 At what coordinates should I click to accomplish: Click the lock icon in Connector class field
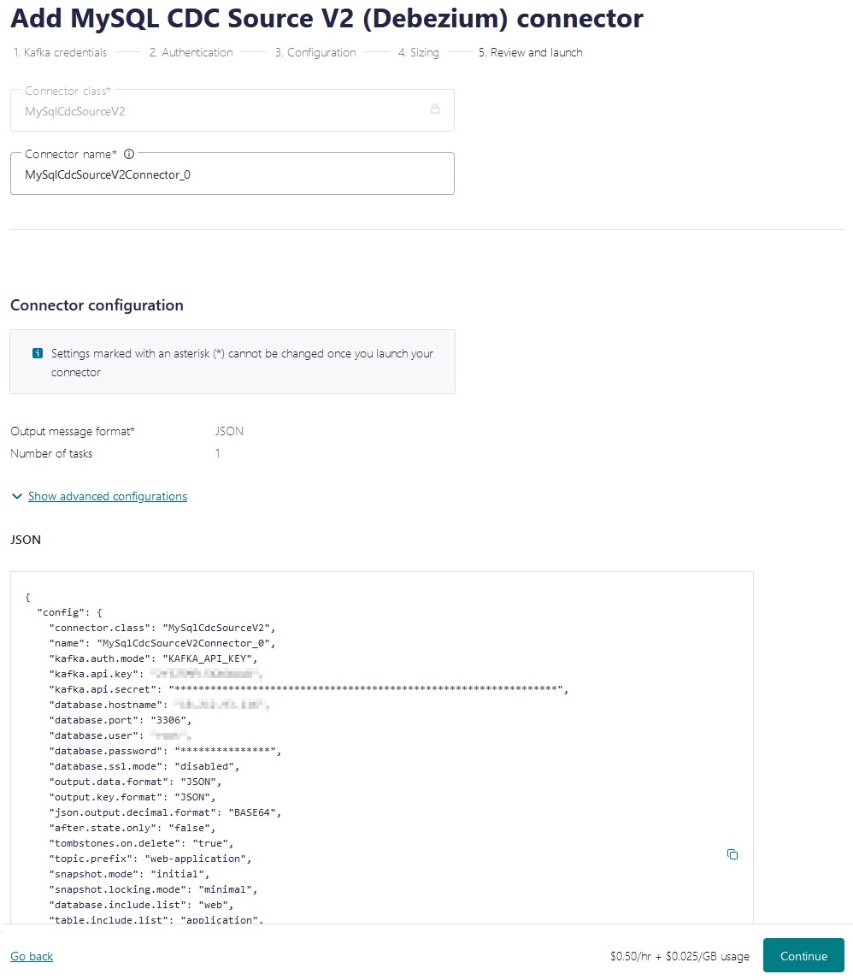(435, 109)
